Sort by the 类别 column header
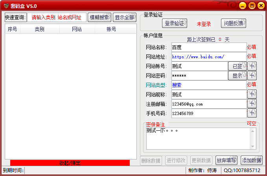The image size is (267, 176). tap(40, 29)
